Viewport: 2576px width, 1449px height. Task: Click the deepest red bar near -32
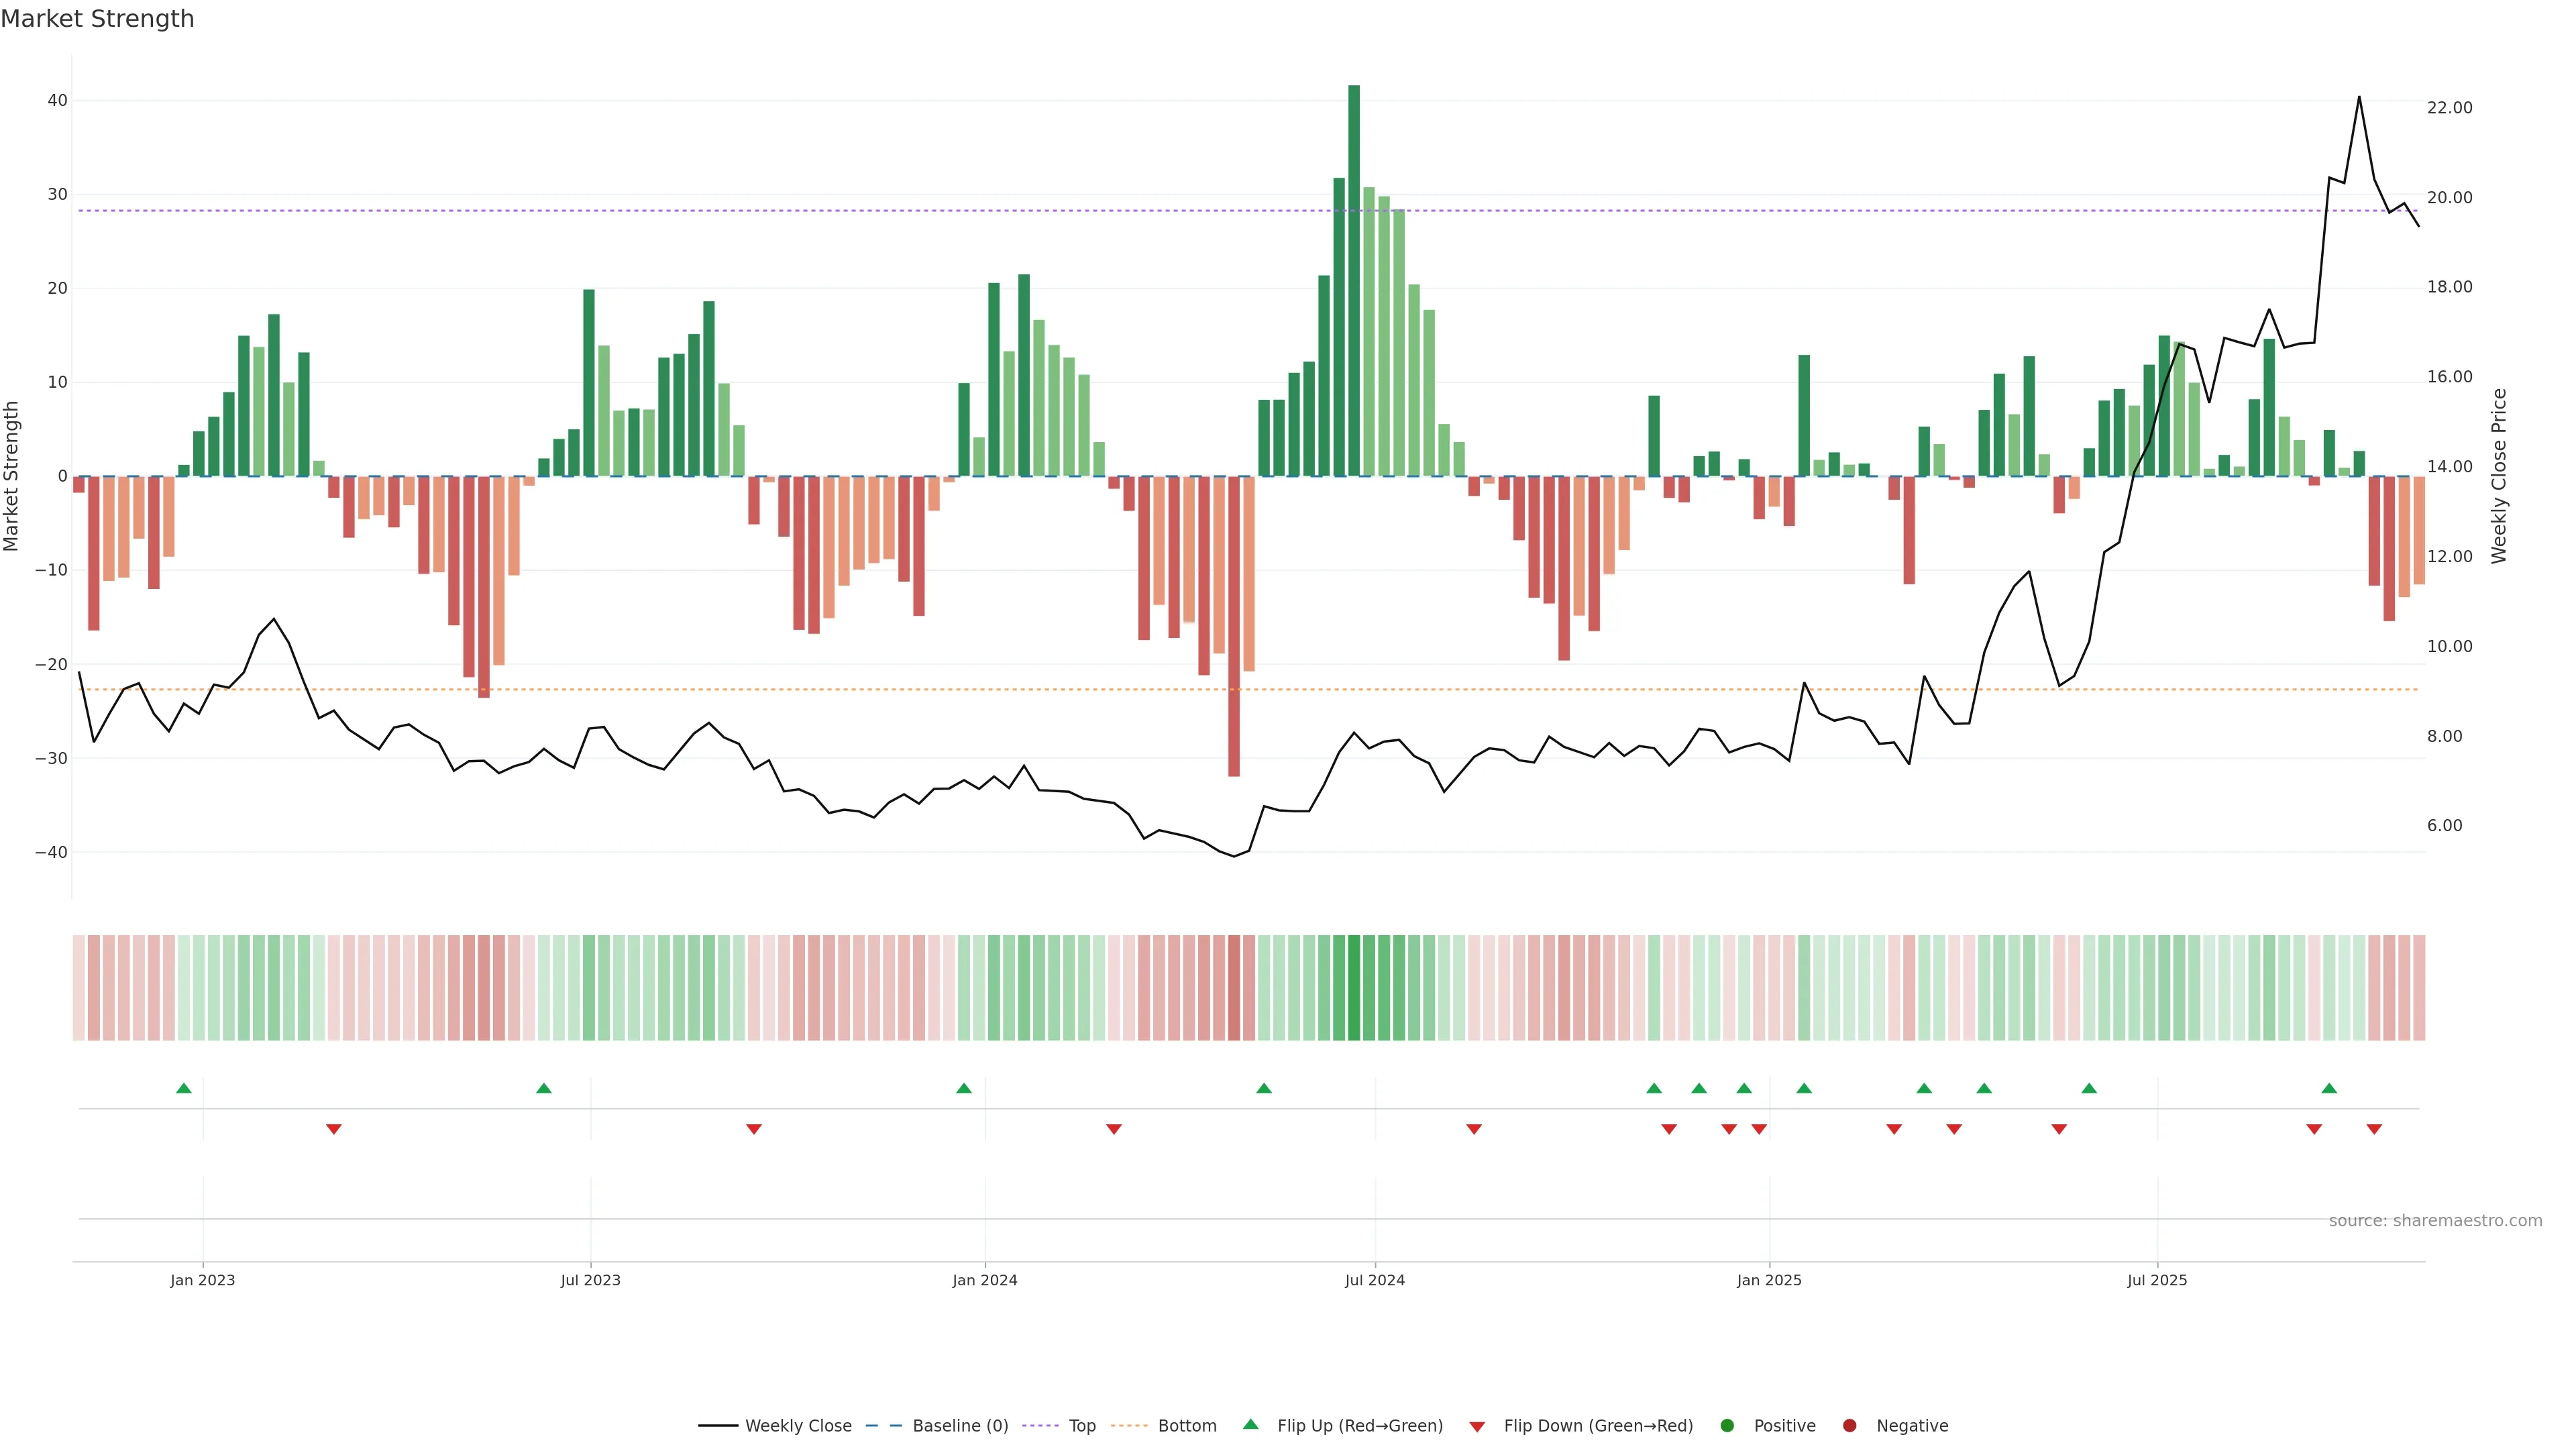(1234, 625)
